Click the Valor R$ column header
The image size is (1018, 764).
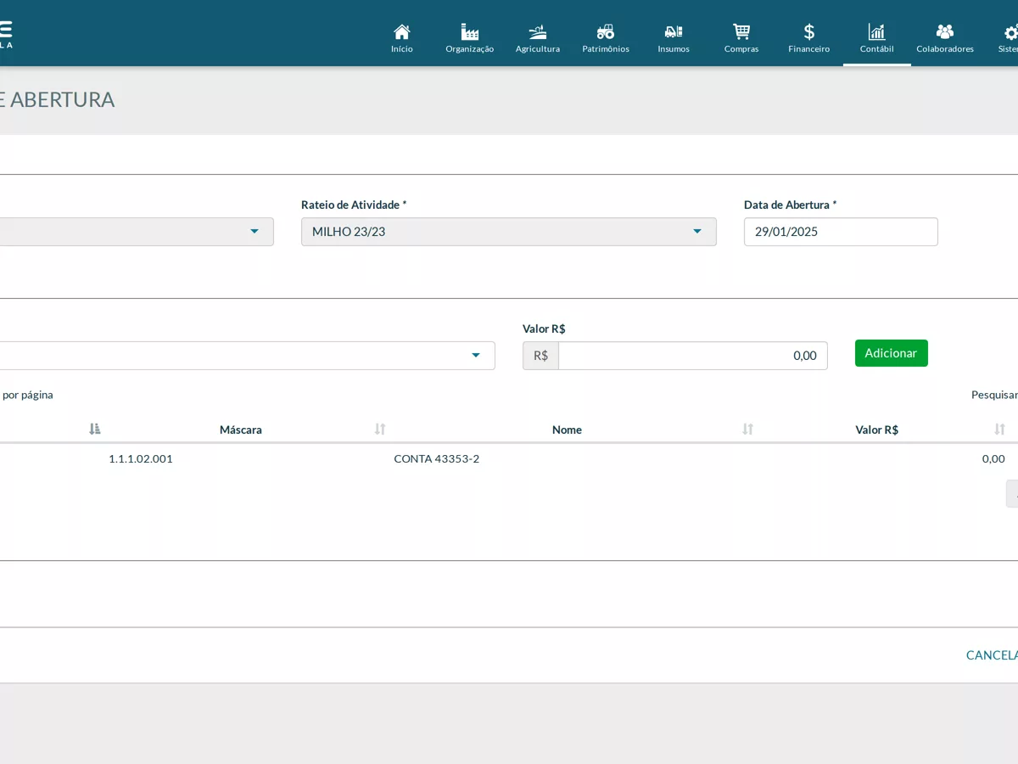[x=877, y=430]
